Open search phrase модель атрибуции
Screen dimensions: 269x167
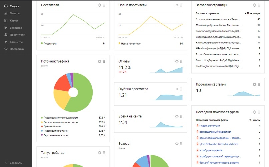[x=209, y=126]
